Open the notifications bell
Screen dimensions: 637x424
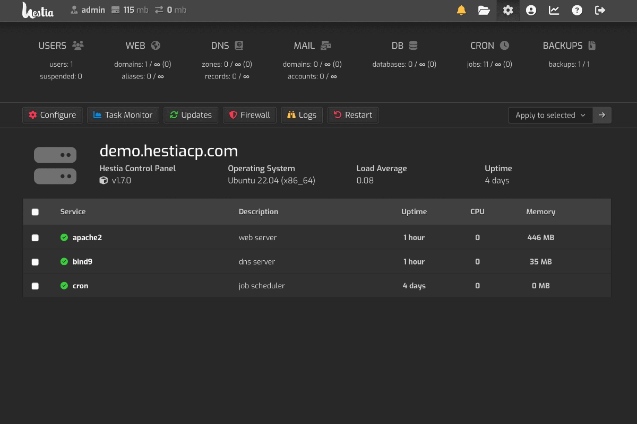[461, 10]
